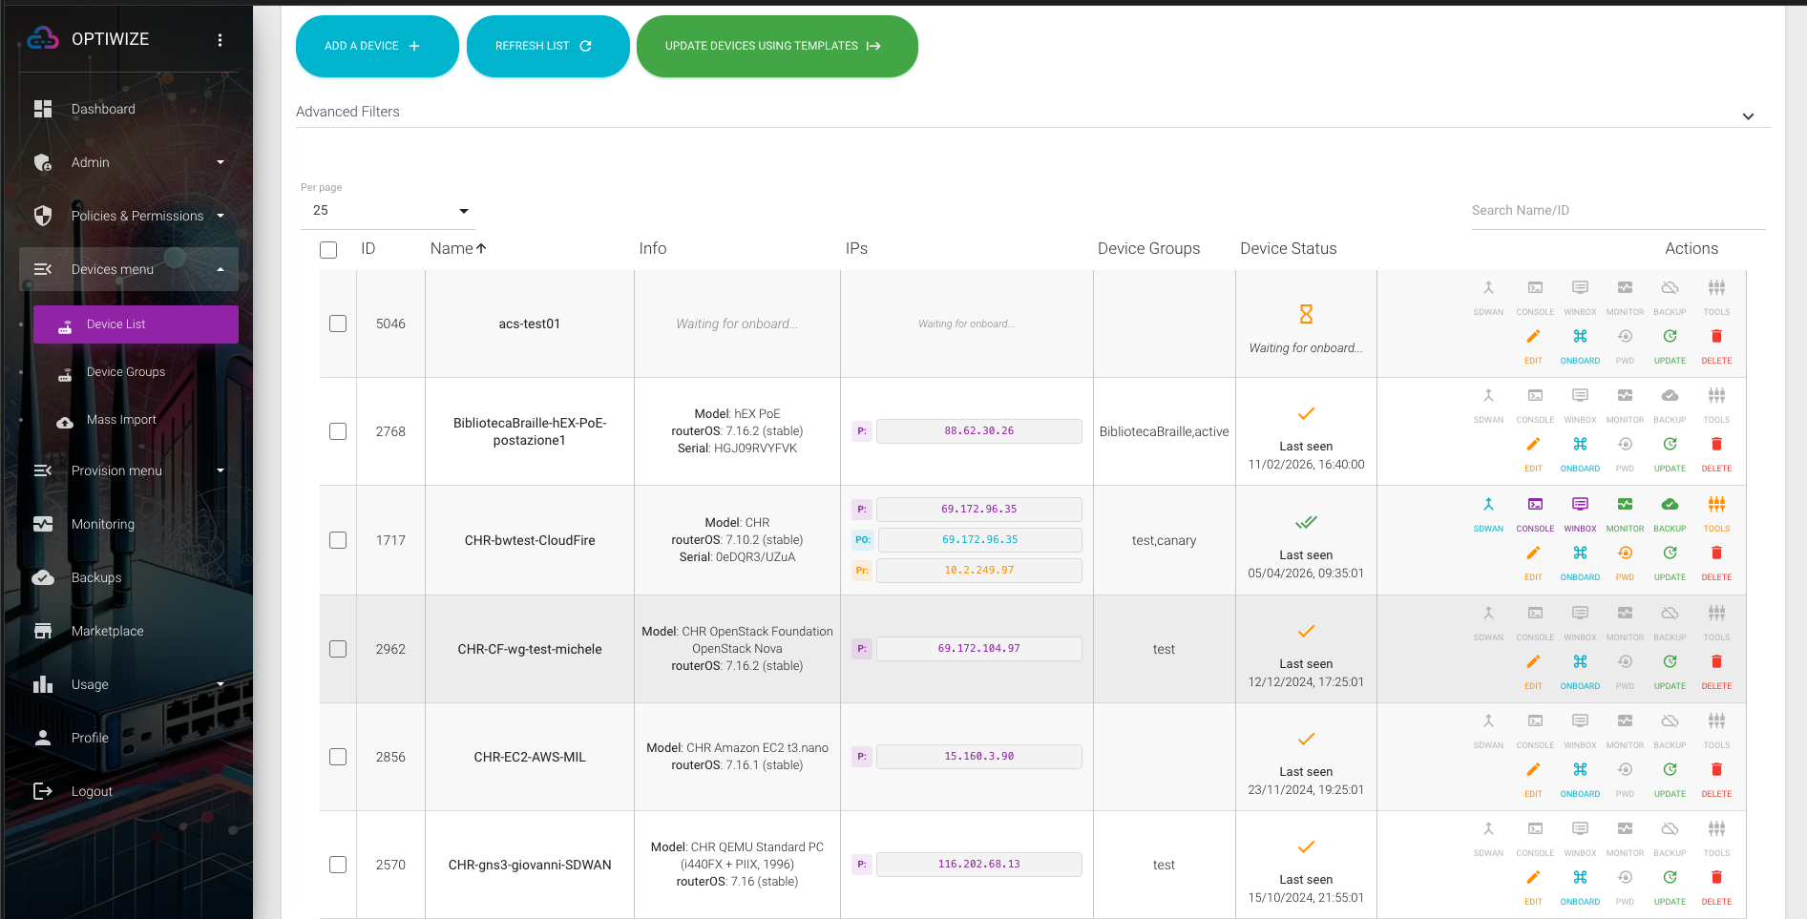This screenshot has width=1807, height=919.
Task: Expand the Advanced Filters section
Action: [1748, 115]
